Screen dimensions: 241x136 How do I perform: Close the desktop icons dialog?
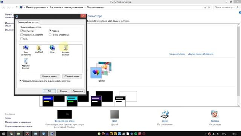(83, 16)
